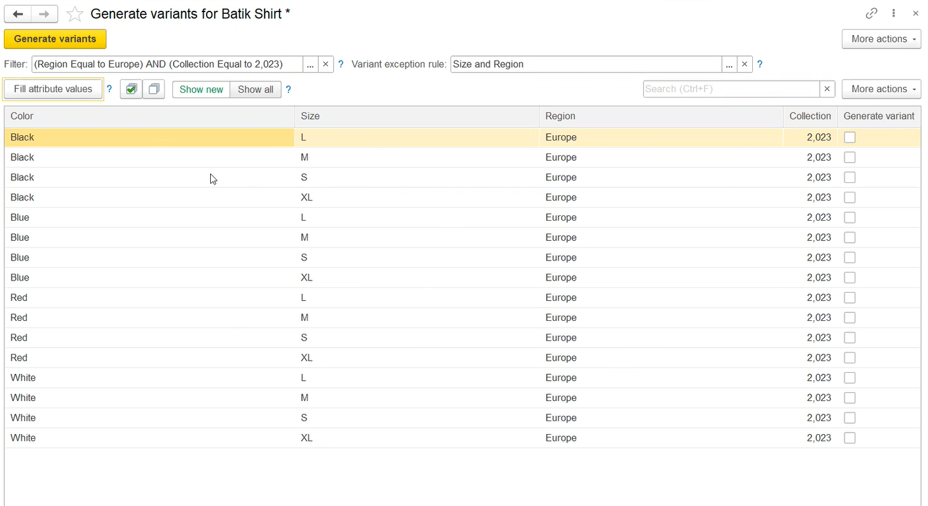Click the Variant exception rule text field
This screenshot has width=928, height=506.
coord(586,64)
